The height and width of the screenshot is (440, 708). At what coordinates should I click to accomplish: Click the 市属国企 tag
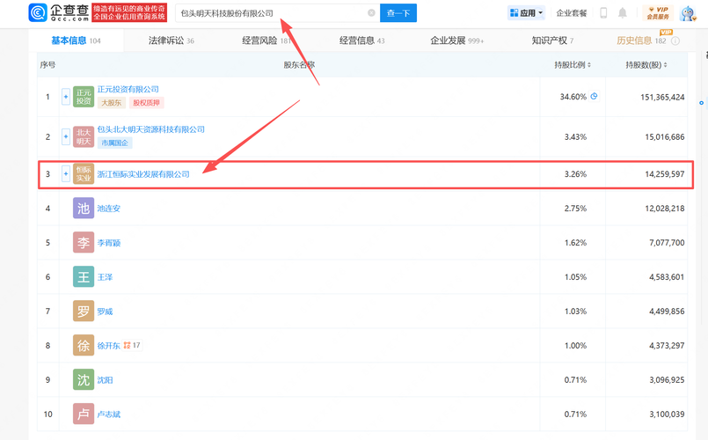pos(114,143)
